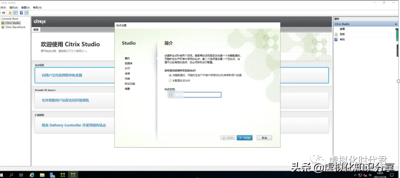This screenshot has width=400, height=178.
Task: Click the 下一步(N) button
Action: [244, 138]
